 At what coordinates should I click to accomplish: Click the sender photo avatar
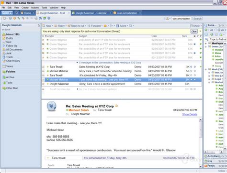[52, 106]
